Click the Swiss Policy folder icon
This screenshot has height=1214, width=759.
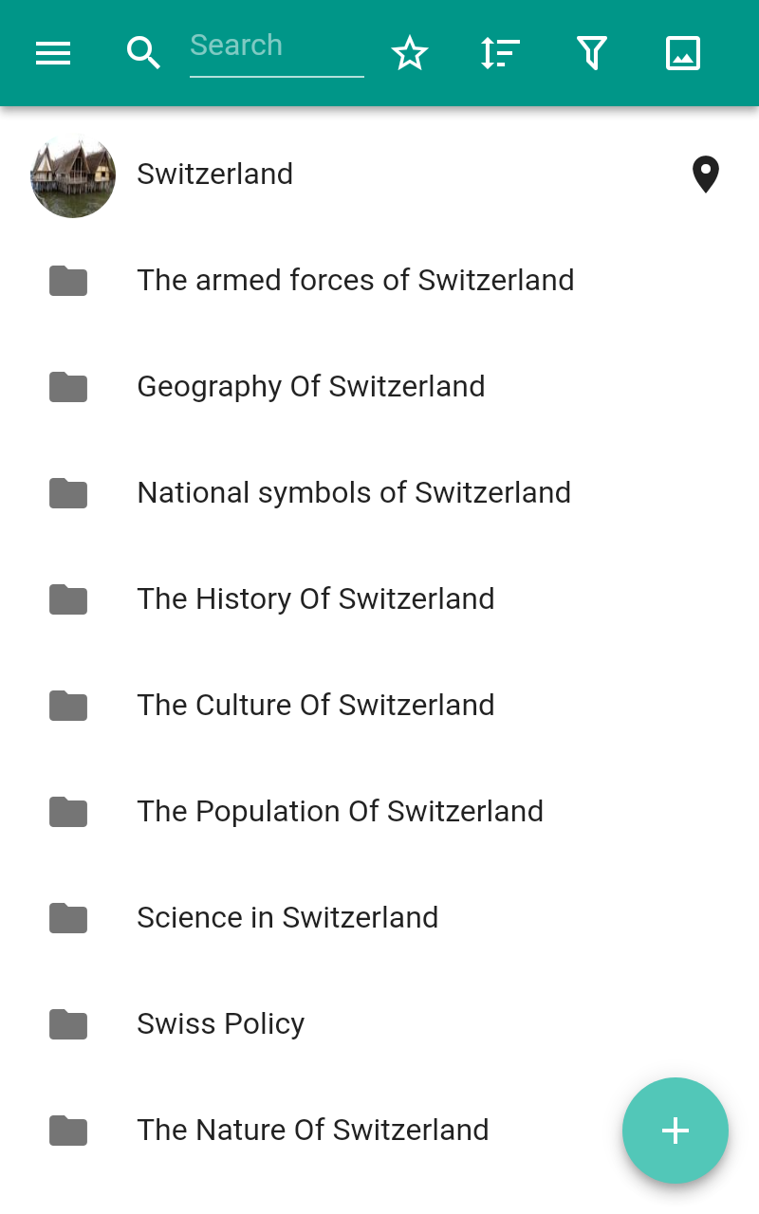tap(68, 1024)
